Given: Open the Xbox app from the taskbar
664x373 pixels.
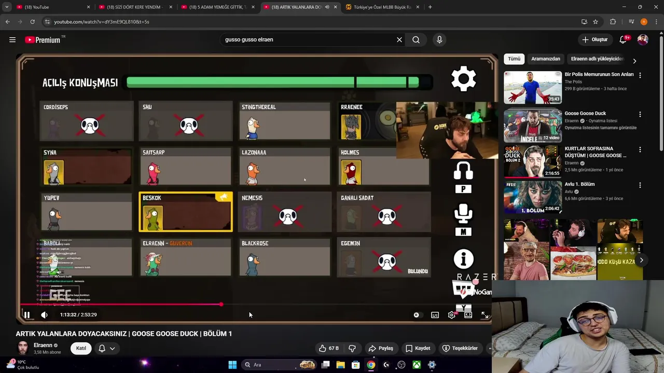Looking at the screenshot, I should [x=417, y=365].
